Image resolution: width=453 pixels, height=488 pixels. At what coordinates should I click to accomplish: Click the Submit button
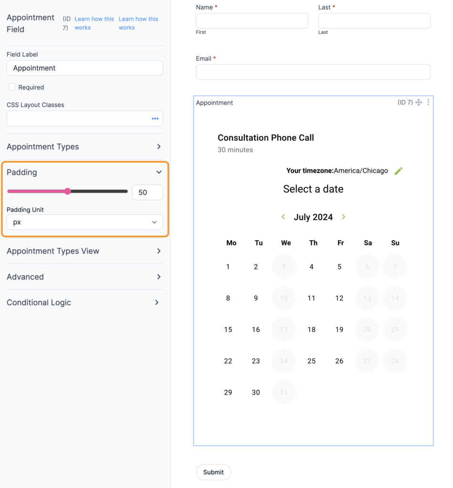[x=214, y=472]
